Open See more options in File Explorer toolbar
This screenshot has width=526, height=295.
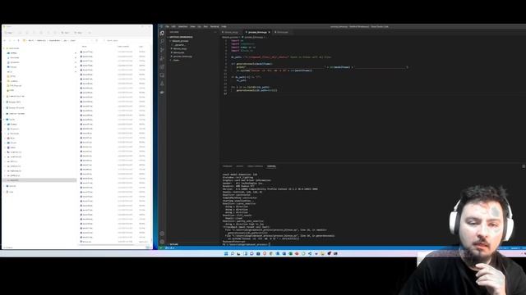click(90, 33)
